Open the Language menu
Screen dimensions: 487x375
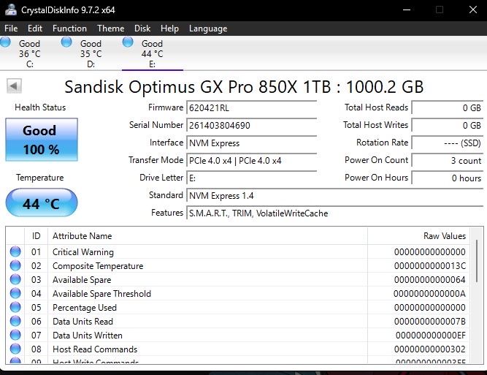pyautogui.click(x=208, y=29)
